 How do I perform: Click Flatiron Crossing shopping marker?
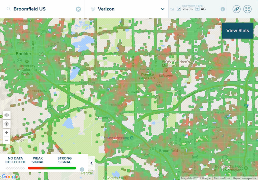pyautogui.click(x=132, y=138)
